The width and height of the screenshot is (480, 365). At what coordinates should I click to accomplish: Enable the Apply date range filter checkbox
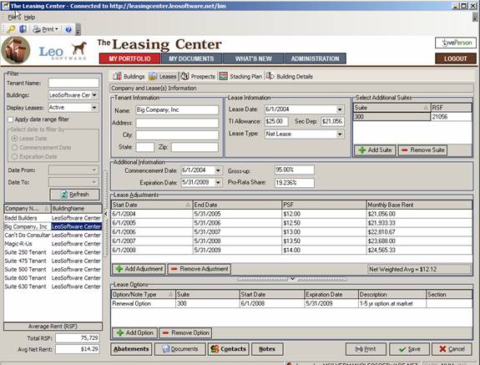click(11, 119)
